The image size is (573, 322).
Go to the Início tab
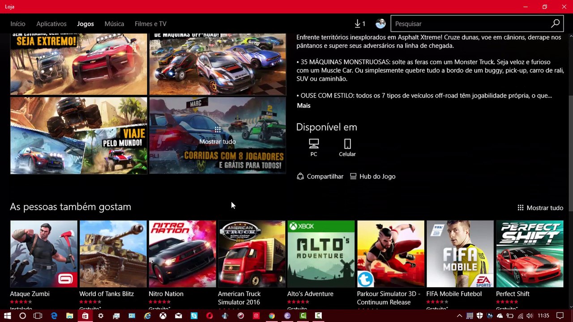click(18, 24)
